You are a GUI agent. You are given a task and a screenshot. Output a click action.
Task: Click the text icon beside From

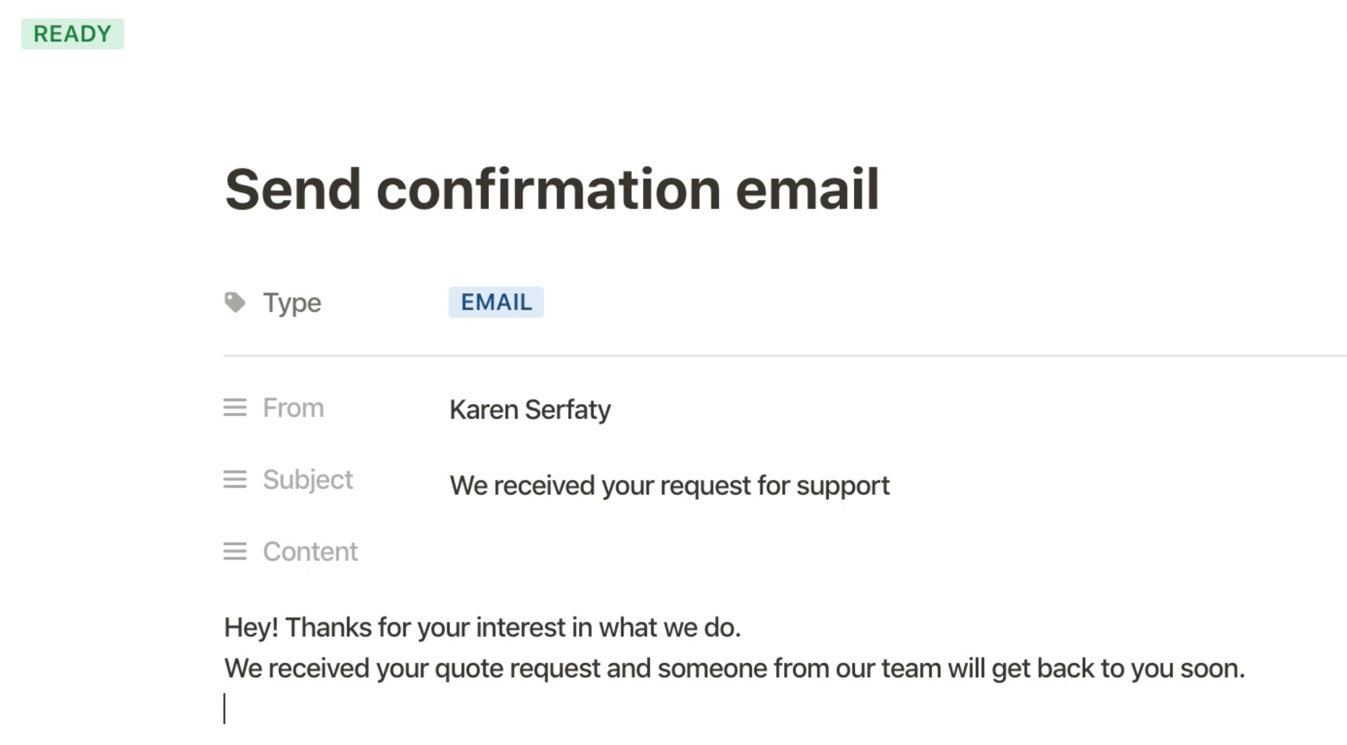click(x=234, y=408)
